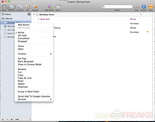Click the arrows icon in Birthday Party header row
This screenshot has width=155, height=122.
[x=141, y=15]
